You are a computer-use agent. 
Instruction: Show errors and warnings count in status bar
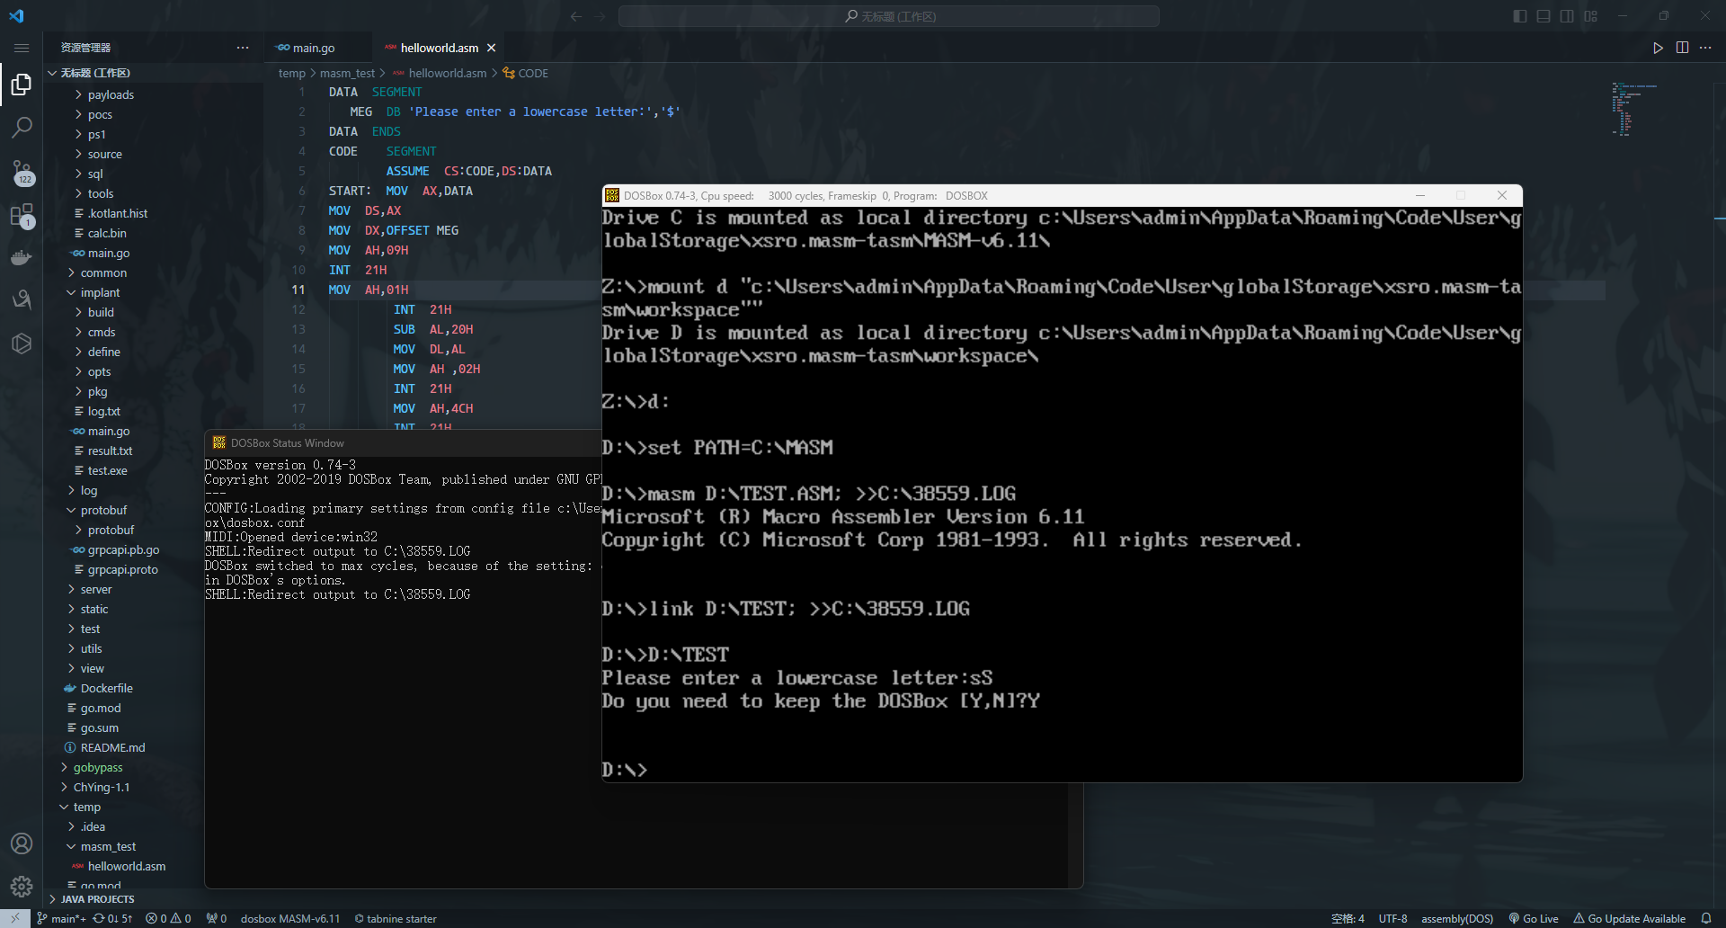tap(169, 918)
